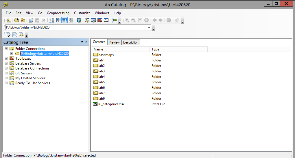295x158 pixels.
Task: Select the lu_categories.xlsx file
Action: click(x=109, y=104)
